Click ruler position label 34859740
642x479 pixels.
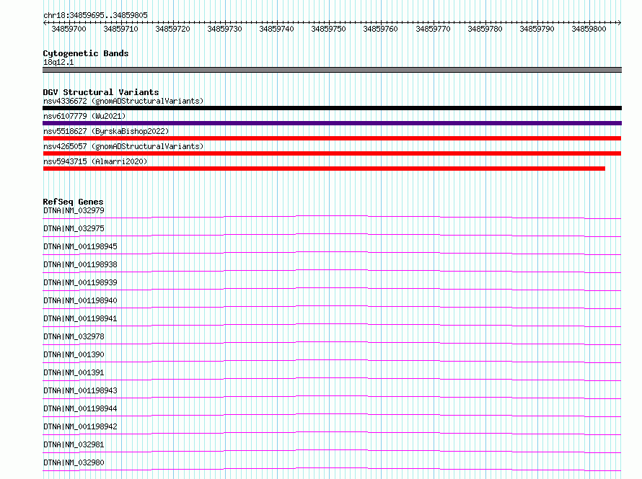(x=277, y=29)
